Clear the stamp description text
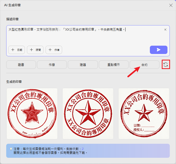The width and height of the screenshot is (176, 164). pos(165,30)
